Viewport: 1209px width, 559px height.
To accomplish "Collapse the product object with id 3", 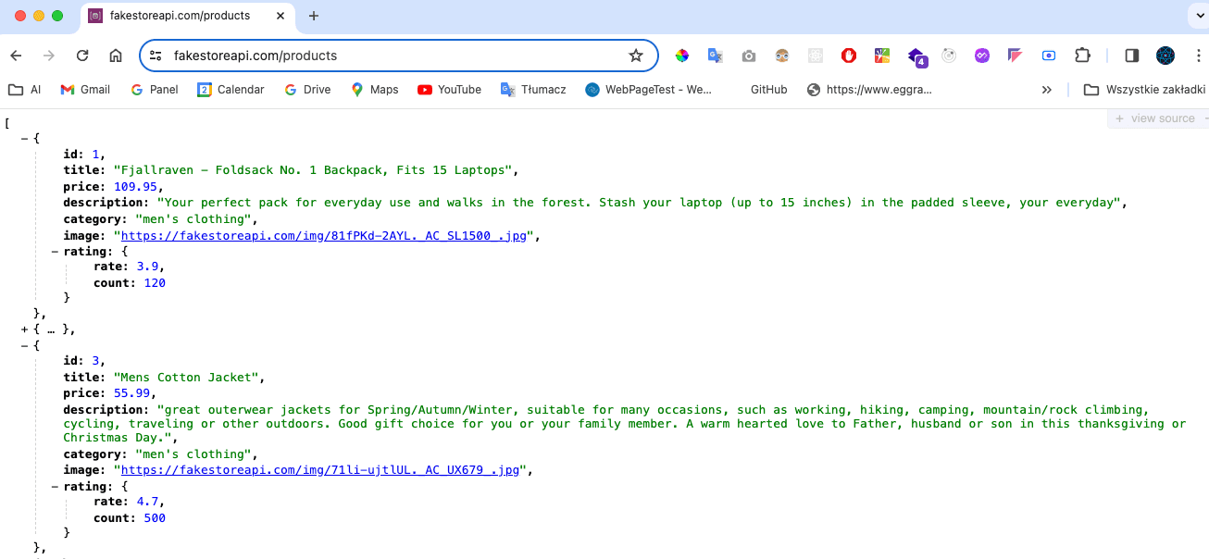I will pyautogui.click(x=25, y=345).
